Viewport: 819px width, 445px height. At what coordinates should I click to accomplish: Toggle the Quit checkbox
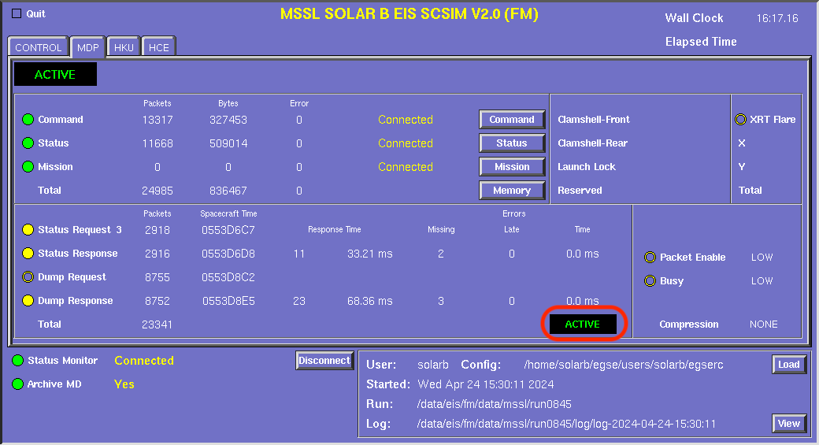17,13
